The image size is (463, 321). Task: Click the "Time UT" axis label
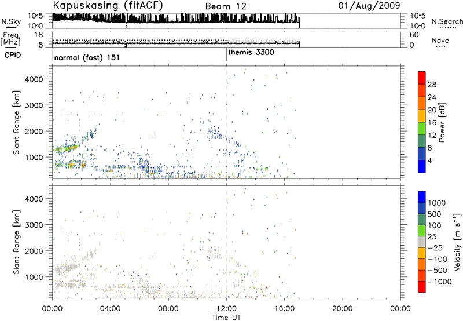point(226,318)
